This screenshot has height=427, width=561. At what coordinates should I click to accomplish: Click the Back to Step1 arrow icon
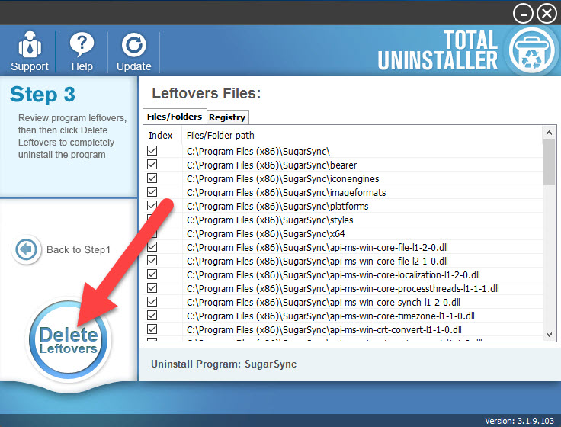tap(26, 249)
